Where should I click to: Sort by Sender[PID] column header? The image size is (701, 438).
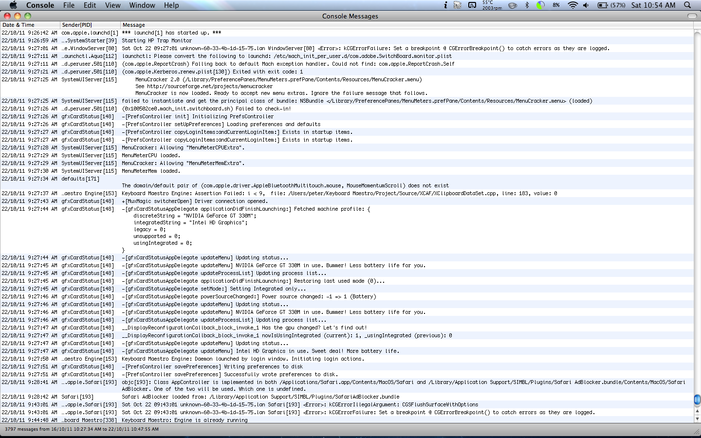coord(91,25)
